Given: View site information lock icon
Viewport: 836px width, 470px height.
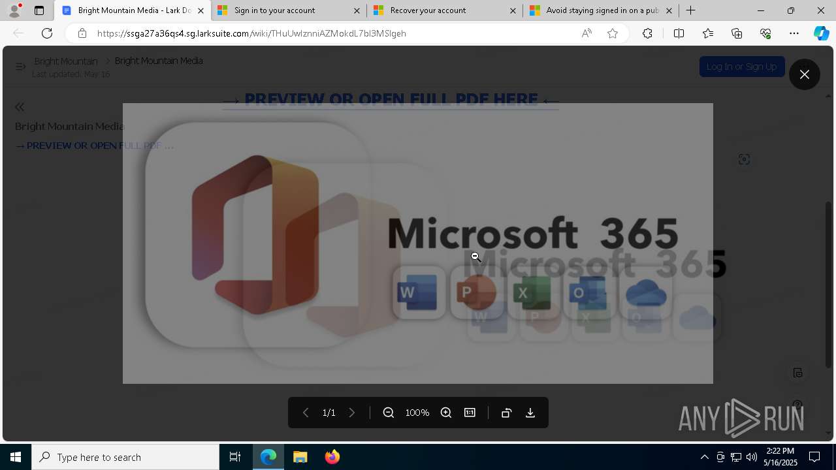Looking at the screenshot, I should point(82,33).
